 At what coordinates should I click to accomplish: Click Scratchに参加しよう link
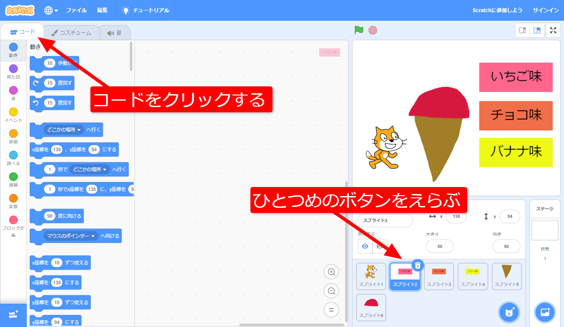pyautogui.click(x=497, y=10)
